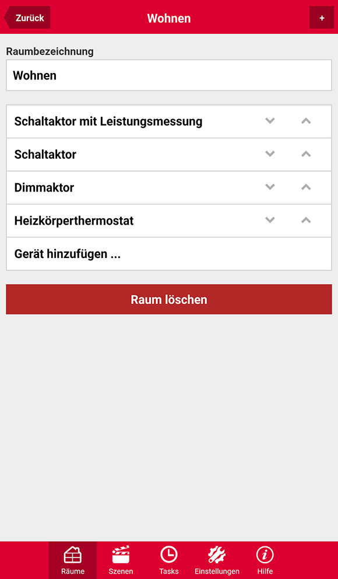Move Dimmaktor up one position
The height and width of the screenshot is (579, 338).
click(x=306, y=187)
